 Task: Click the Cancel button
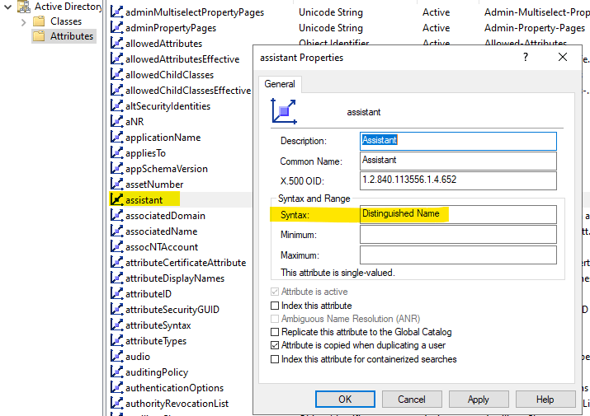point(412,399)
